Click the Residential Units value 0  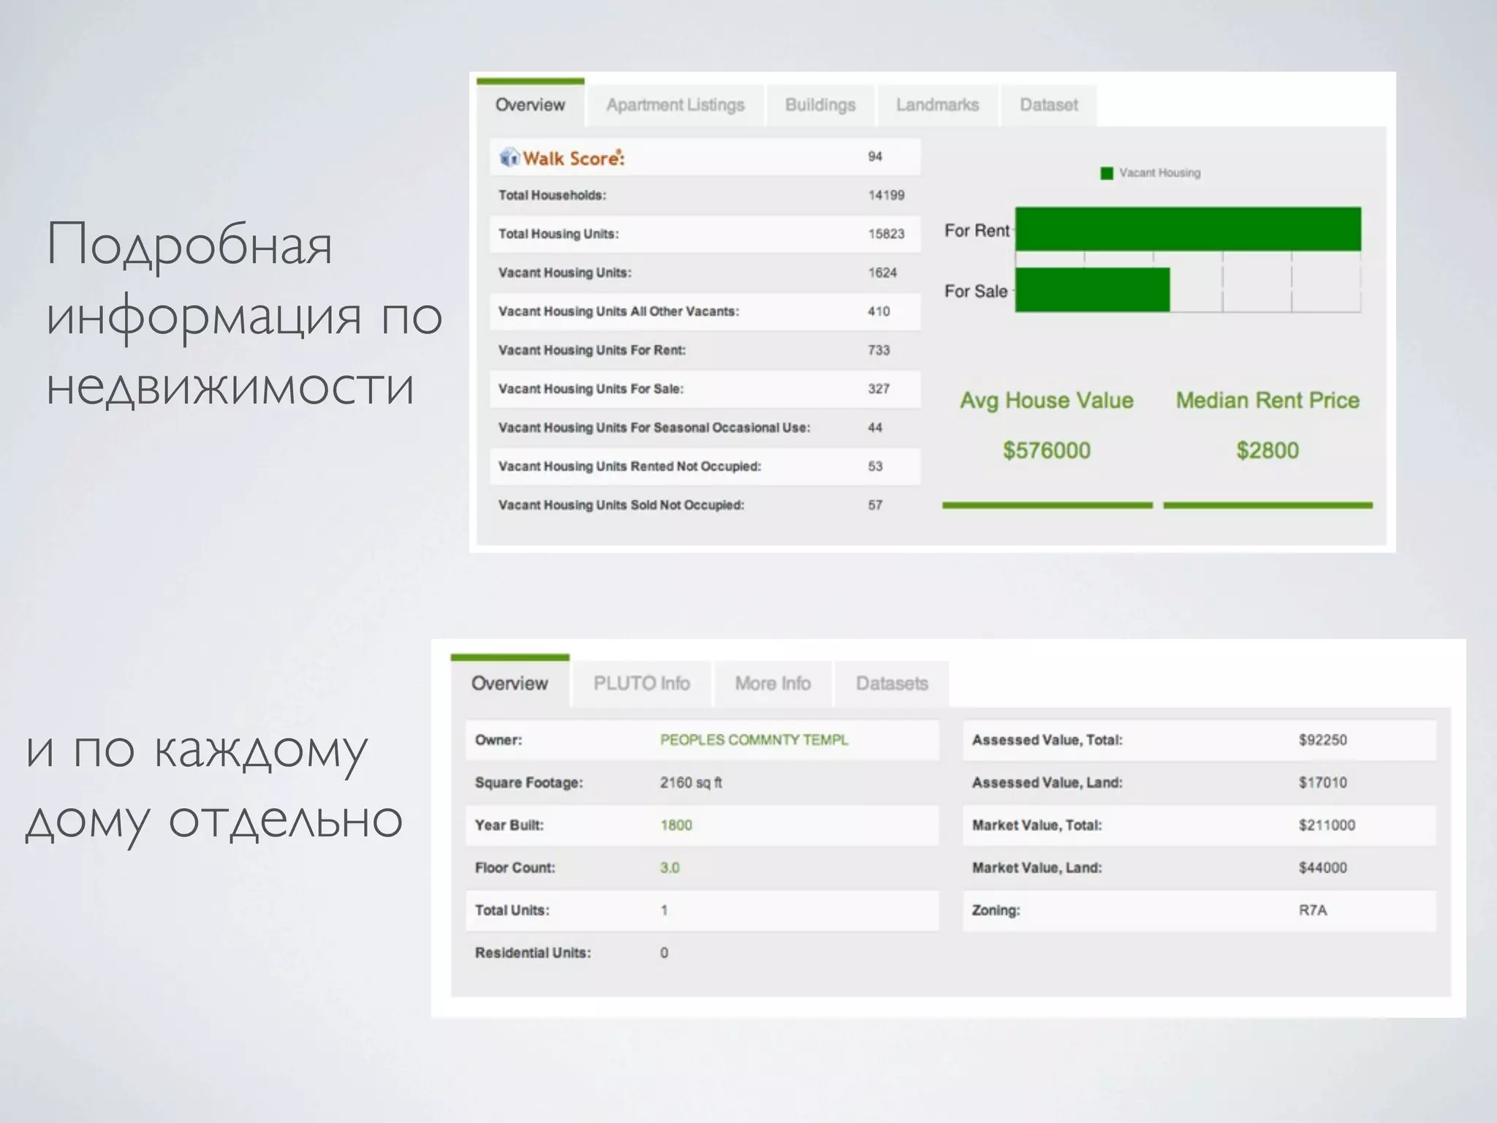(664, 953)
